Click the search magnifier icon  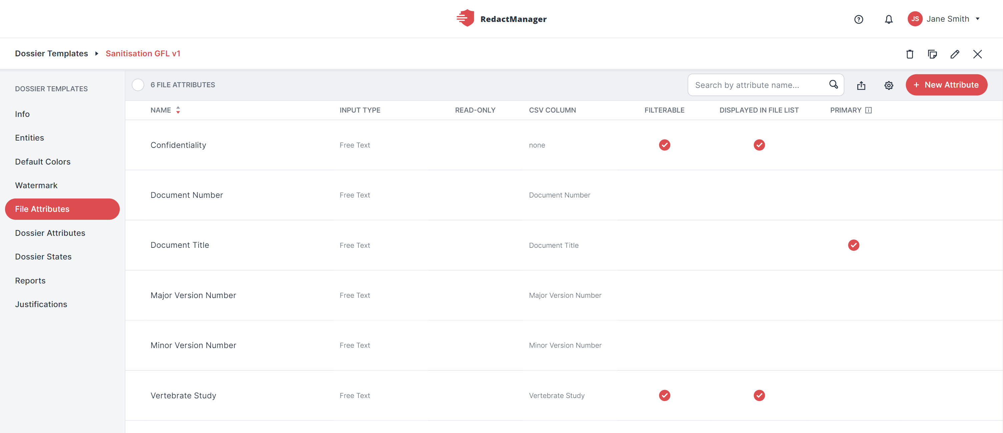coord(833,84)
